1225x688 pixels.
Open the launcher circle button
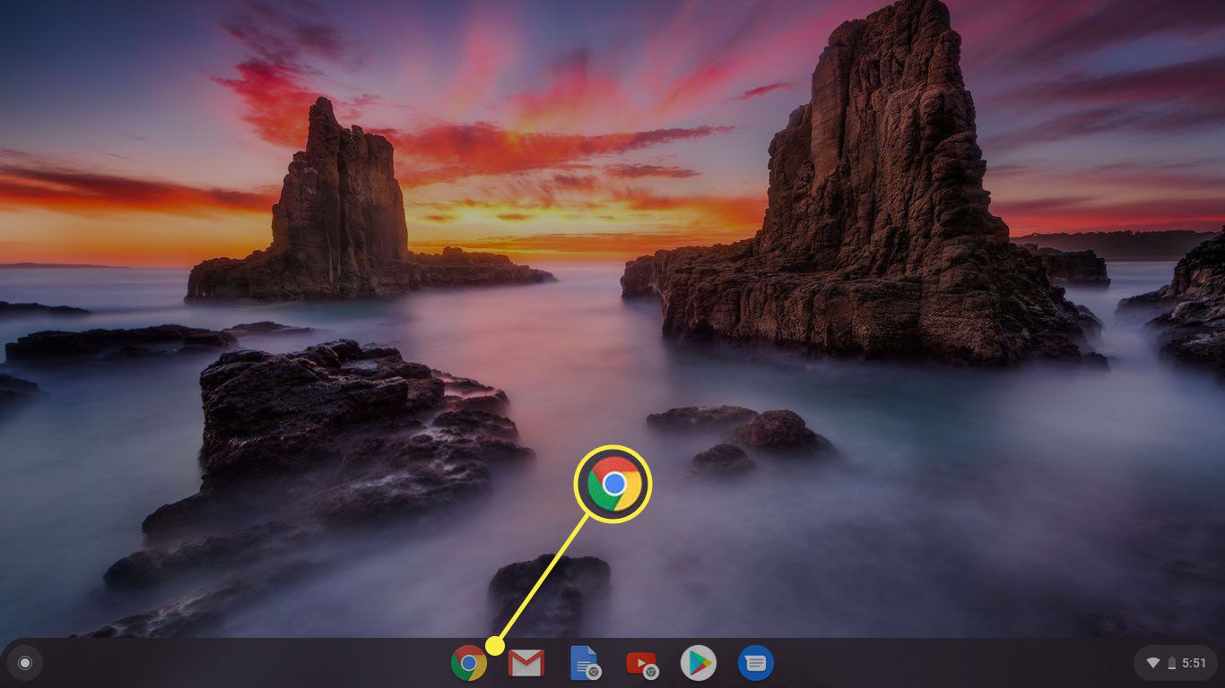click(x=25, y=663)
